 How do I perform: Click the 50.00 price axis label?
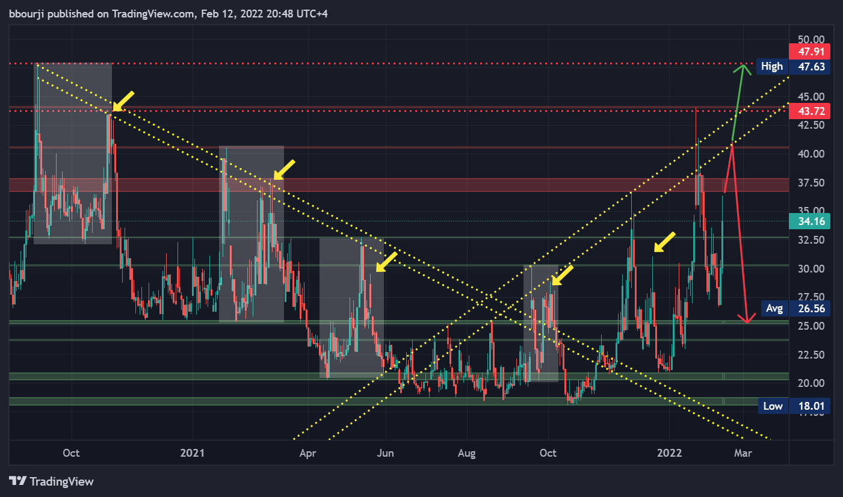pos(811,39)
